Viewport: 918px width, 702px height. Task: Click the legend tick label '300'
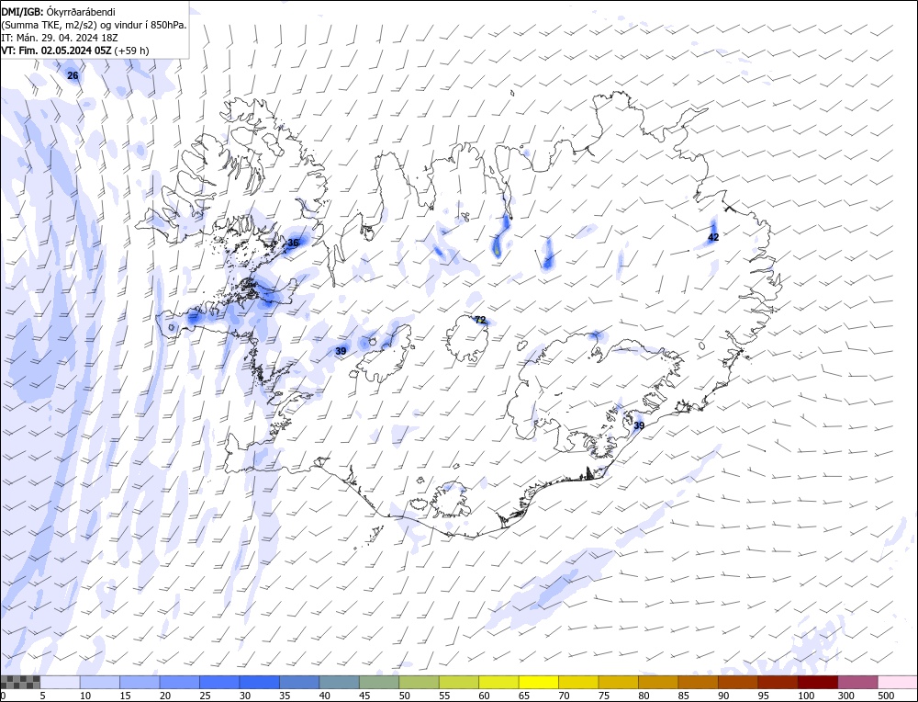845,696
